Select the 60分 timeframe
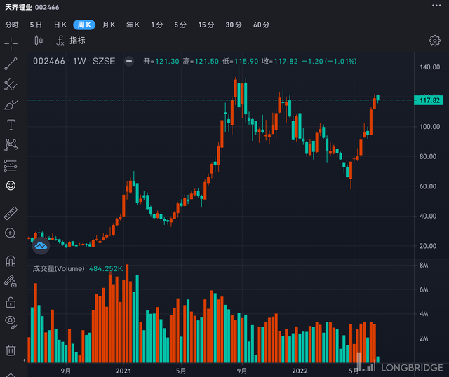449x377 pixels. coord(261,25)
